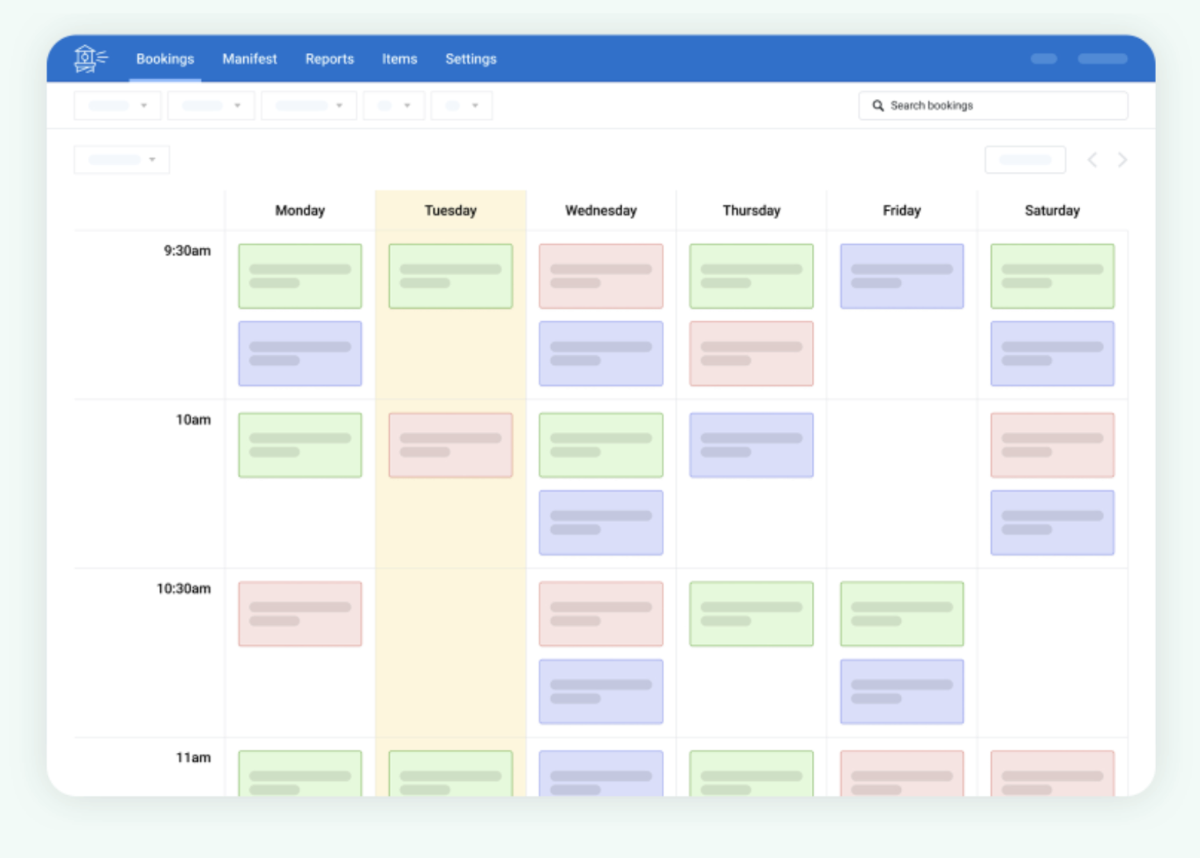Open Saturday 11am red booking
The height and width of the screenshot is (858, 1200).
(x=1053, y=774)
